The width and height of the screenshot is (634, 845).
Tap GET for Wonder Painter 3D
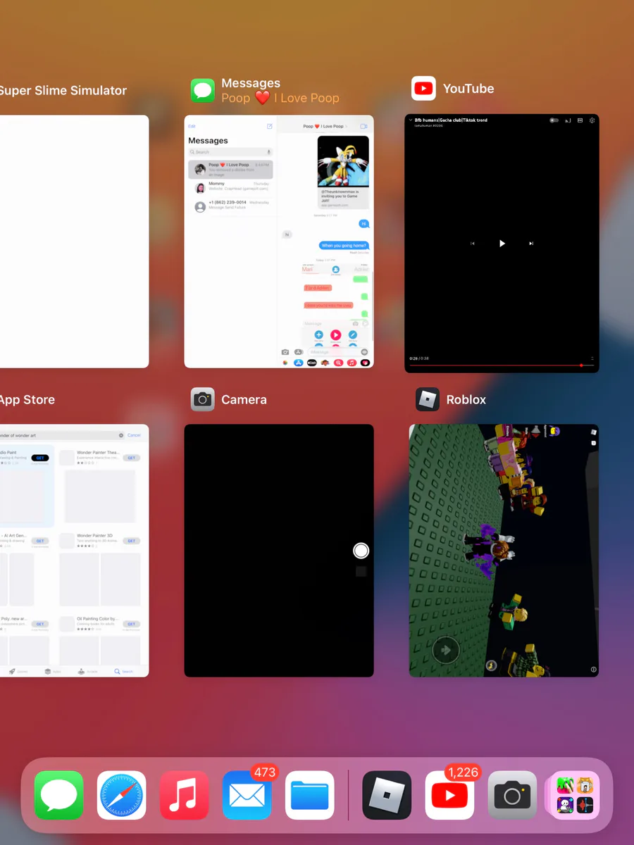pos(131,541)
